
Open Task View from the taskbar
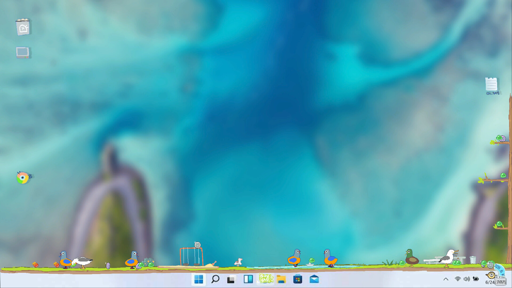[x=231, y=279]
